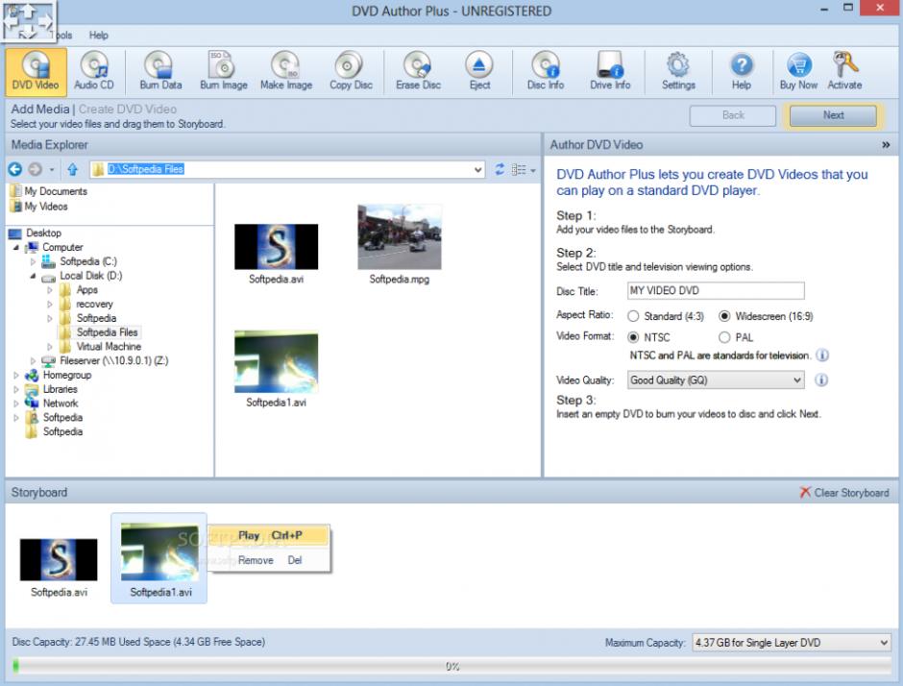903x686 pixels.
Task: Select the Virtual Machine folder
Action: tap(109, 347)
